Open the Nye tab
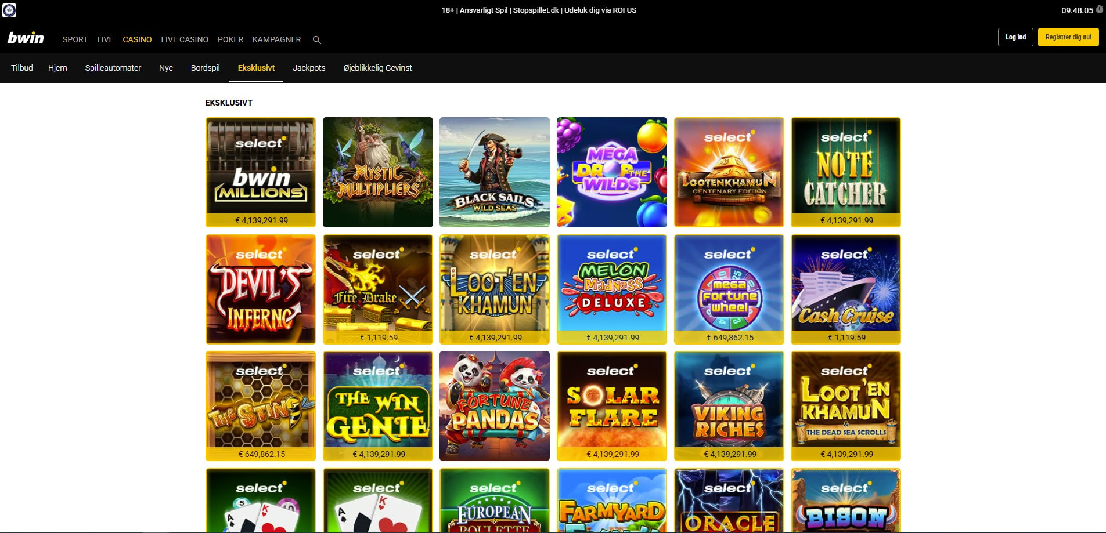Viewport: 1106px width, 533px height. [x=166, y=68]
